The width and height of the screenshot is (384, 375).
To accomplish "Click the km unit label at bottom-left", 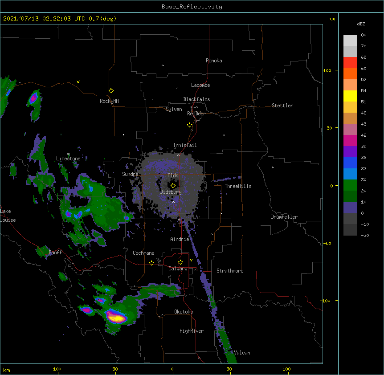I will 7,370.
